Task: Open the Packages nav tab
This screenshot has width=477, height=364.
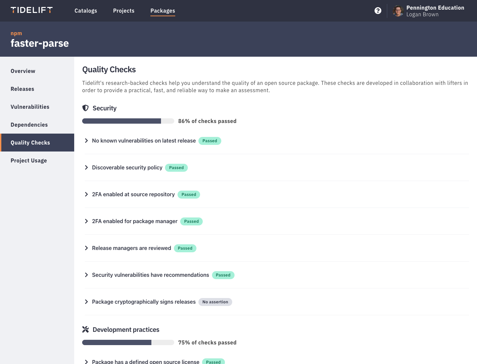Action: (x=163, y=11)
